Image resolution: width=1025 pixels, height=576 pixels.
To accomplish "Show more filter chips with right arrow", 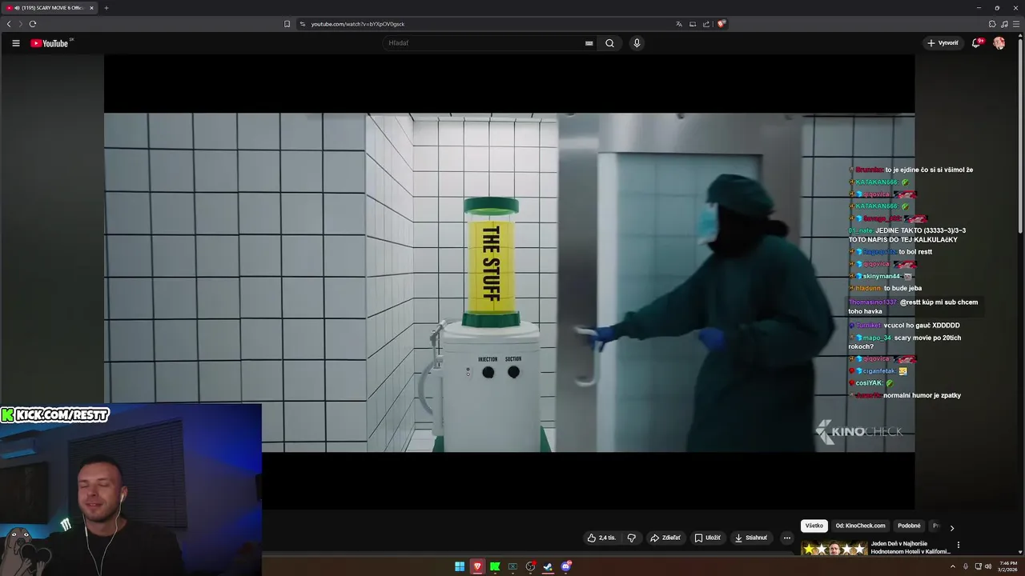I will [951, 528].
